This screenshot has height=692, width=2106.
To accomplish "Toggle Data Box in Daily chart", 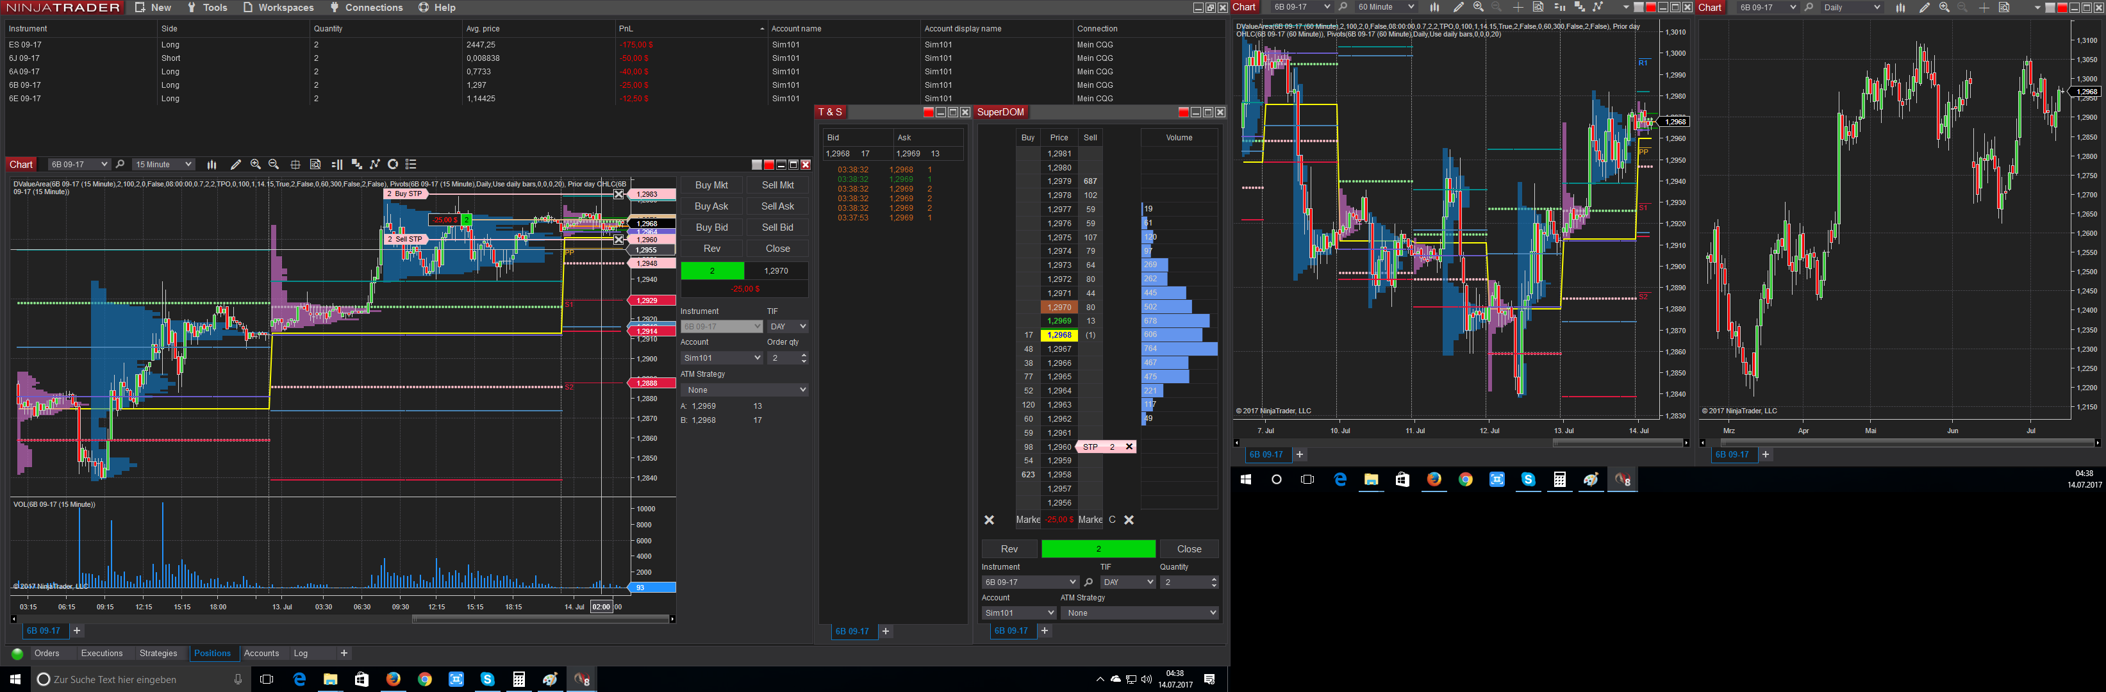I will coord(2005,7).
